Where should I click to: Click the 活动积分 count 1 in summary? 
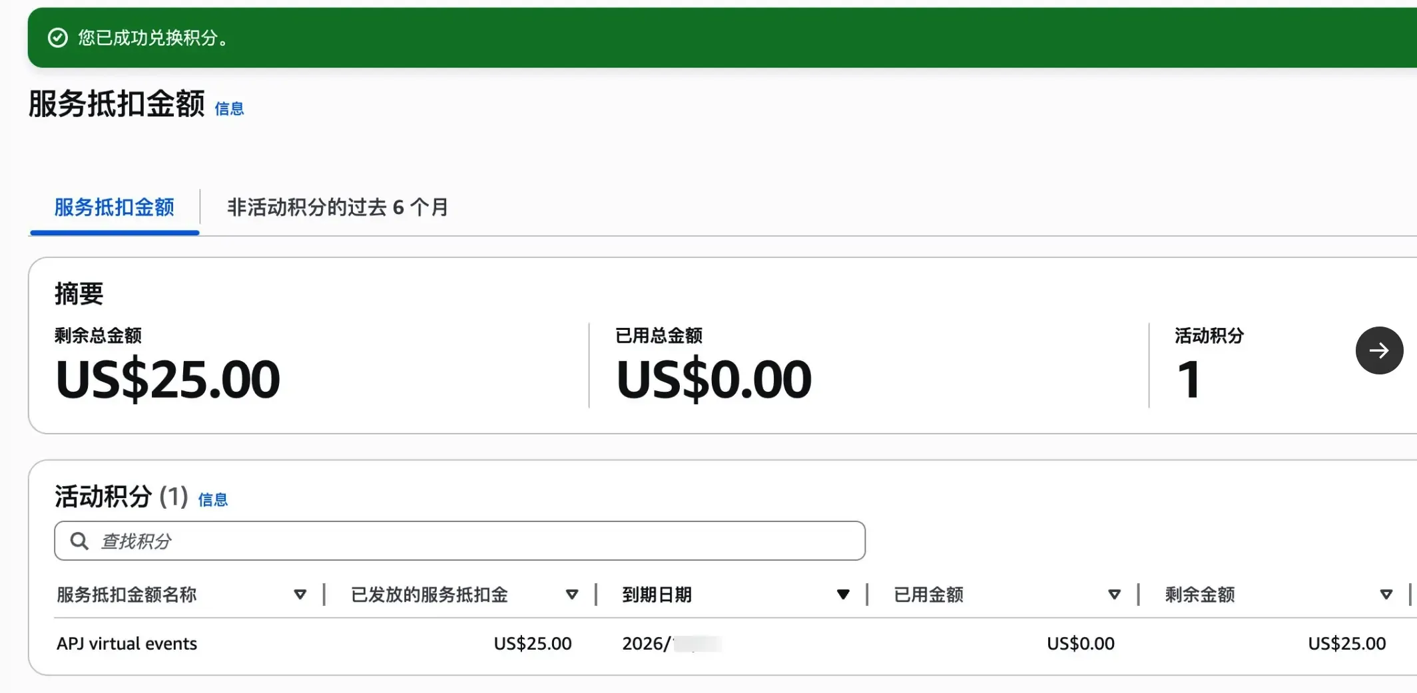1189,380
